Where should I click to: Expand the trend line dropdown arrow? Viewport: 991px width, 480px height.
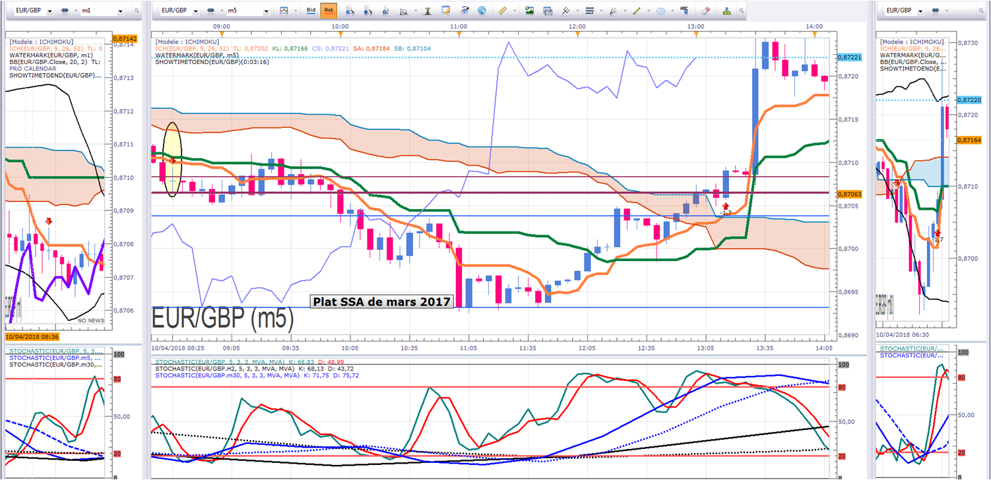point(647,11)
